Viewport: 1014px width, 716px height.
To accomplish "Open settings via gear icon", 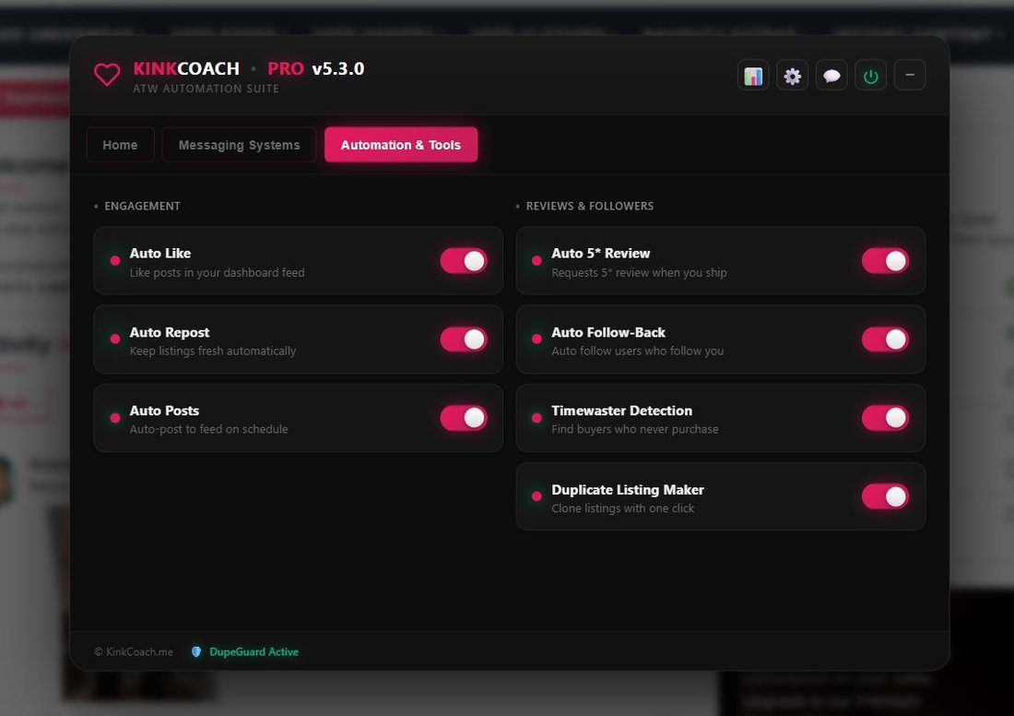I will coord(792,76).
